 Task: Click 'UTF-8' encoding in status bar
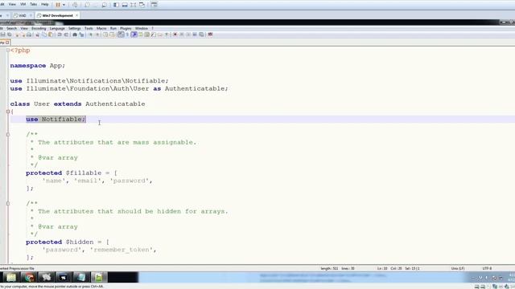tap(487, 268)
